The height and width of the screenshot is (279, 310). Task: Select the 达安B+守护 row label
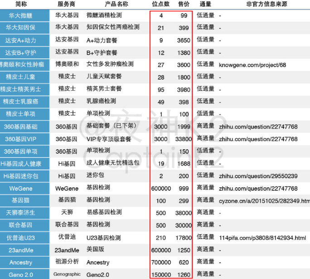click(25, 53)
